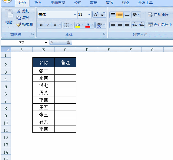Viewport: 173px width, 160px height.
Task: Align text left horizontally
Action: tap(113, 25)
